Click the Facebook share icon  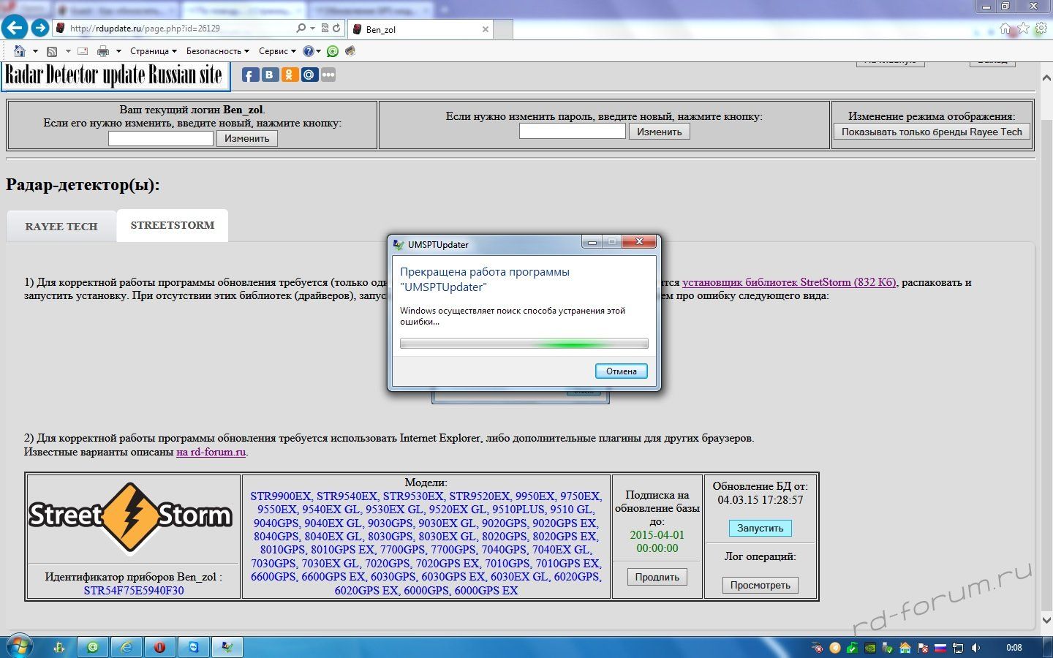tap(250, 75)
